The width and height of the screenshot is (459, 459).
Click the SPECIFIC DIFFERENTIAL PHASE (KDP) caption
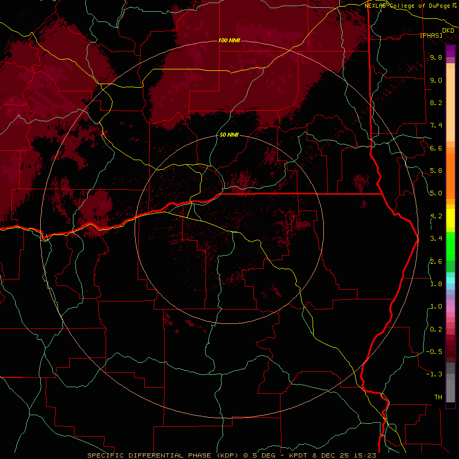point(164,455)
